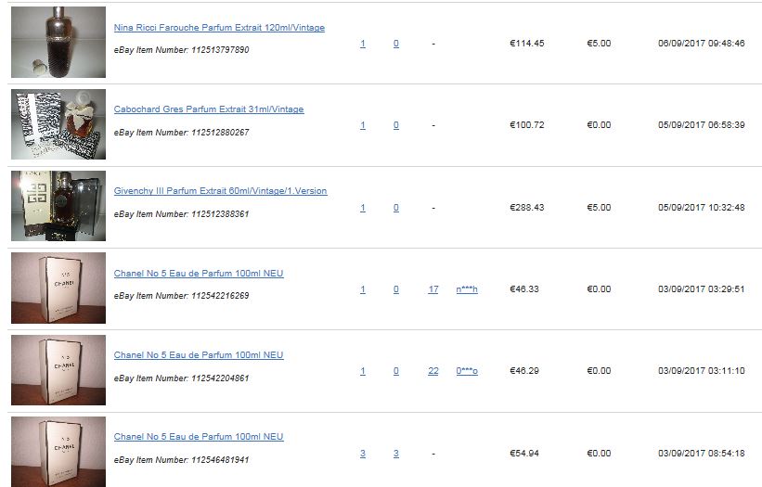
Task: Open Givenchy III Parfum Extrait listing link
Action: pos(221,191)
